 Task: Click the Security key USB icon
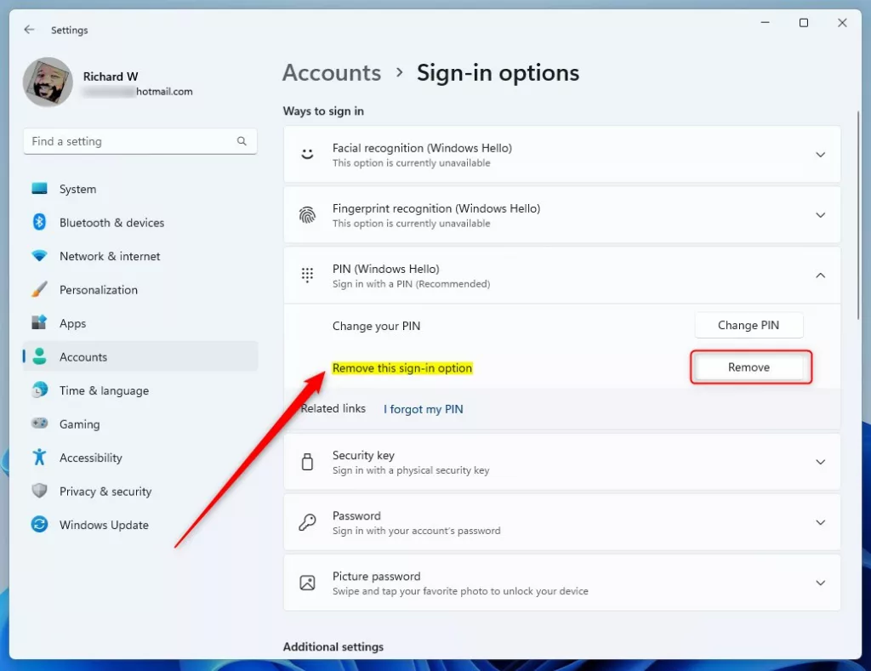pos(307,462)
